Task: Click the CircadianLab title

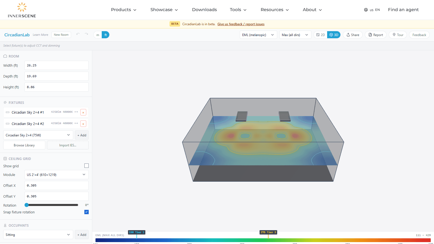Action: (17, 35)
